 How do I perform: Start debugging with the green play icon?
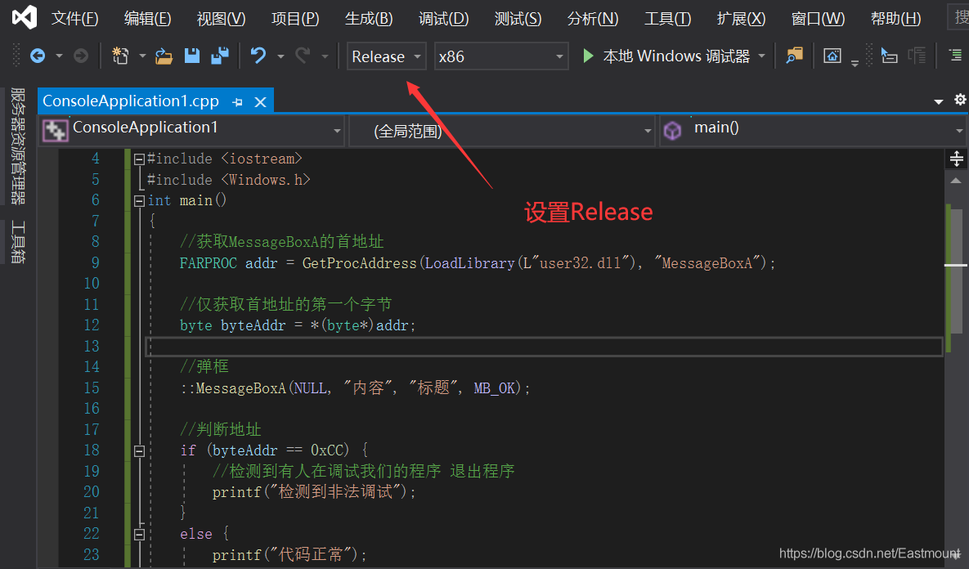pos(588,56)
